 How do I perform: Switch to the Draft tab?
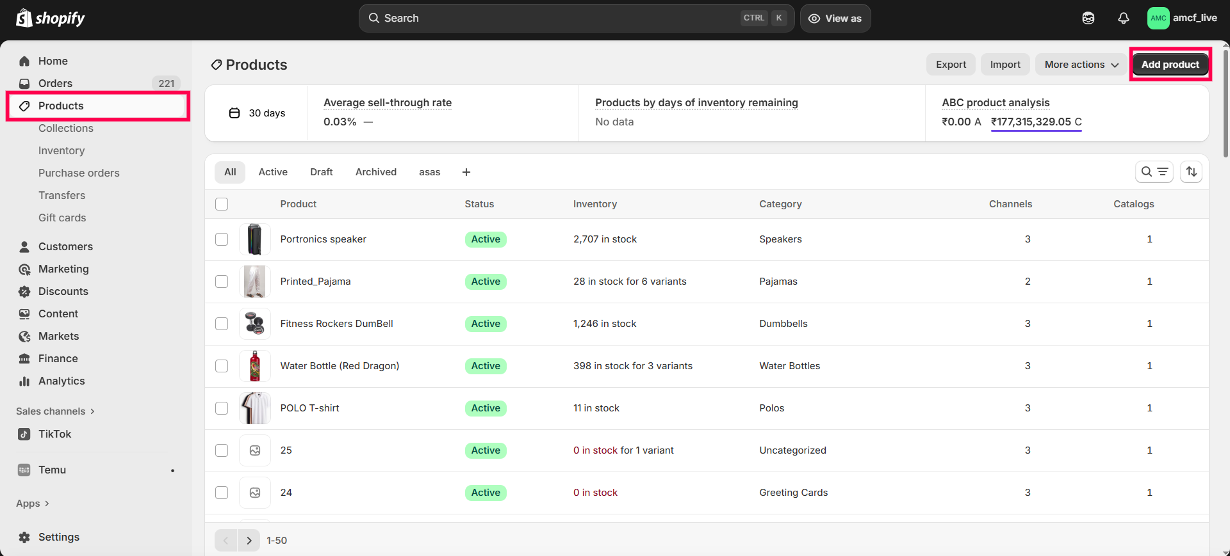coord(321,172)
